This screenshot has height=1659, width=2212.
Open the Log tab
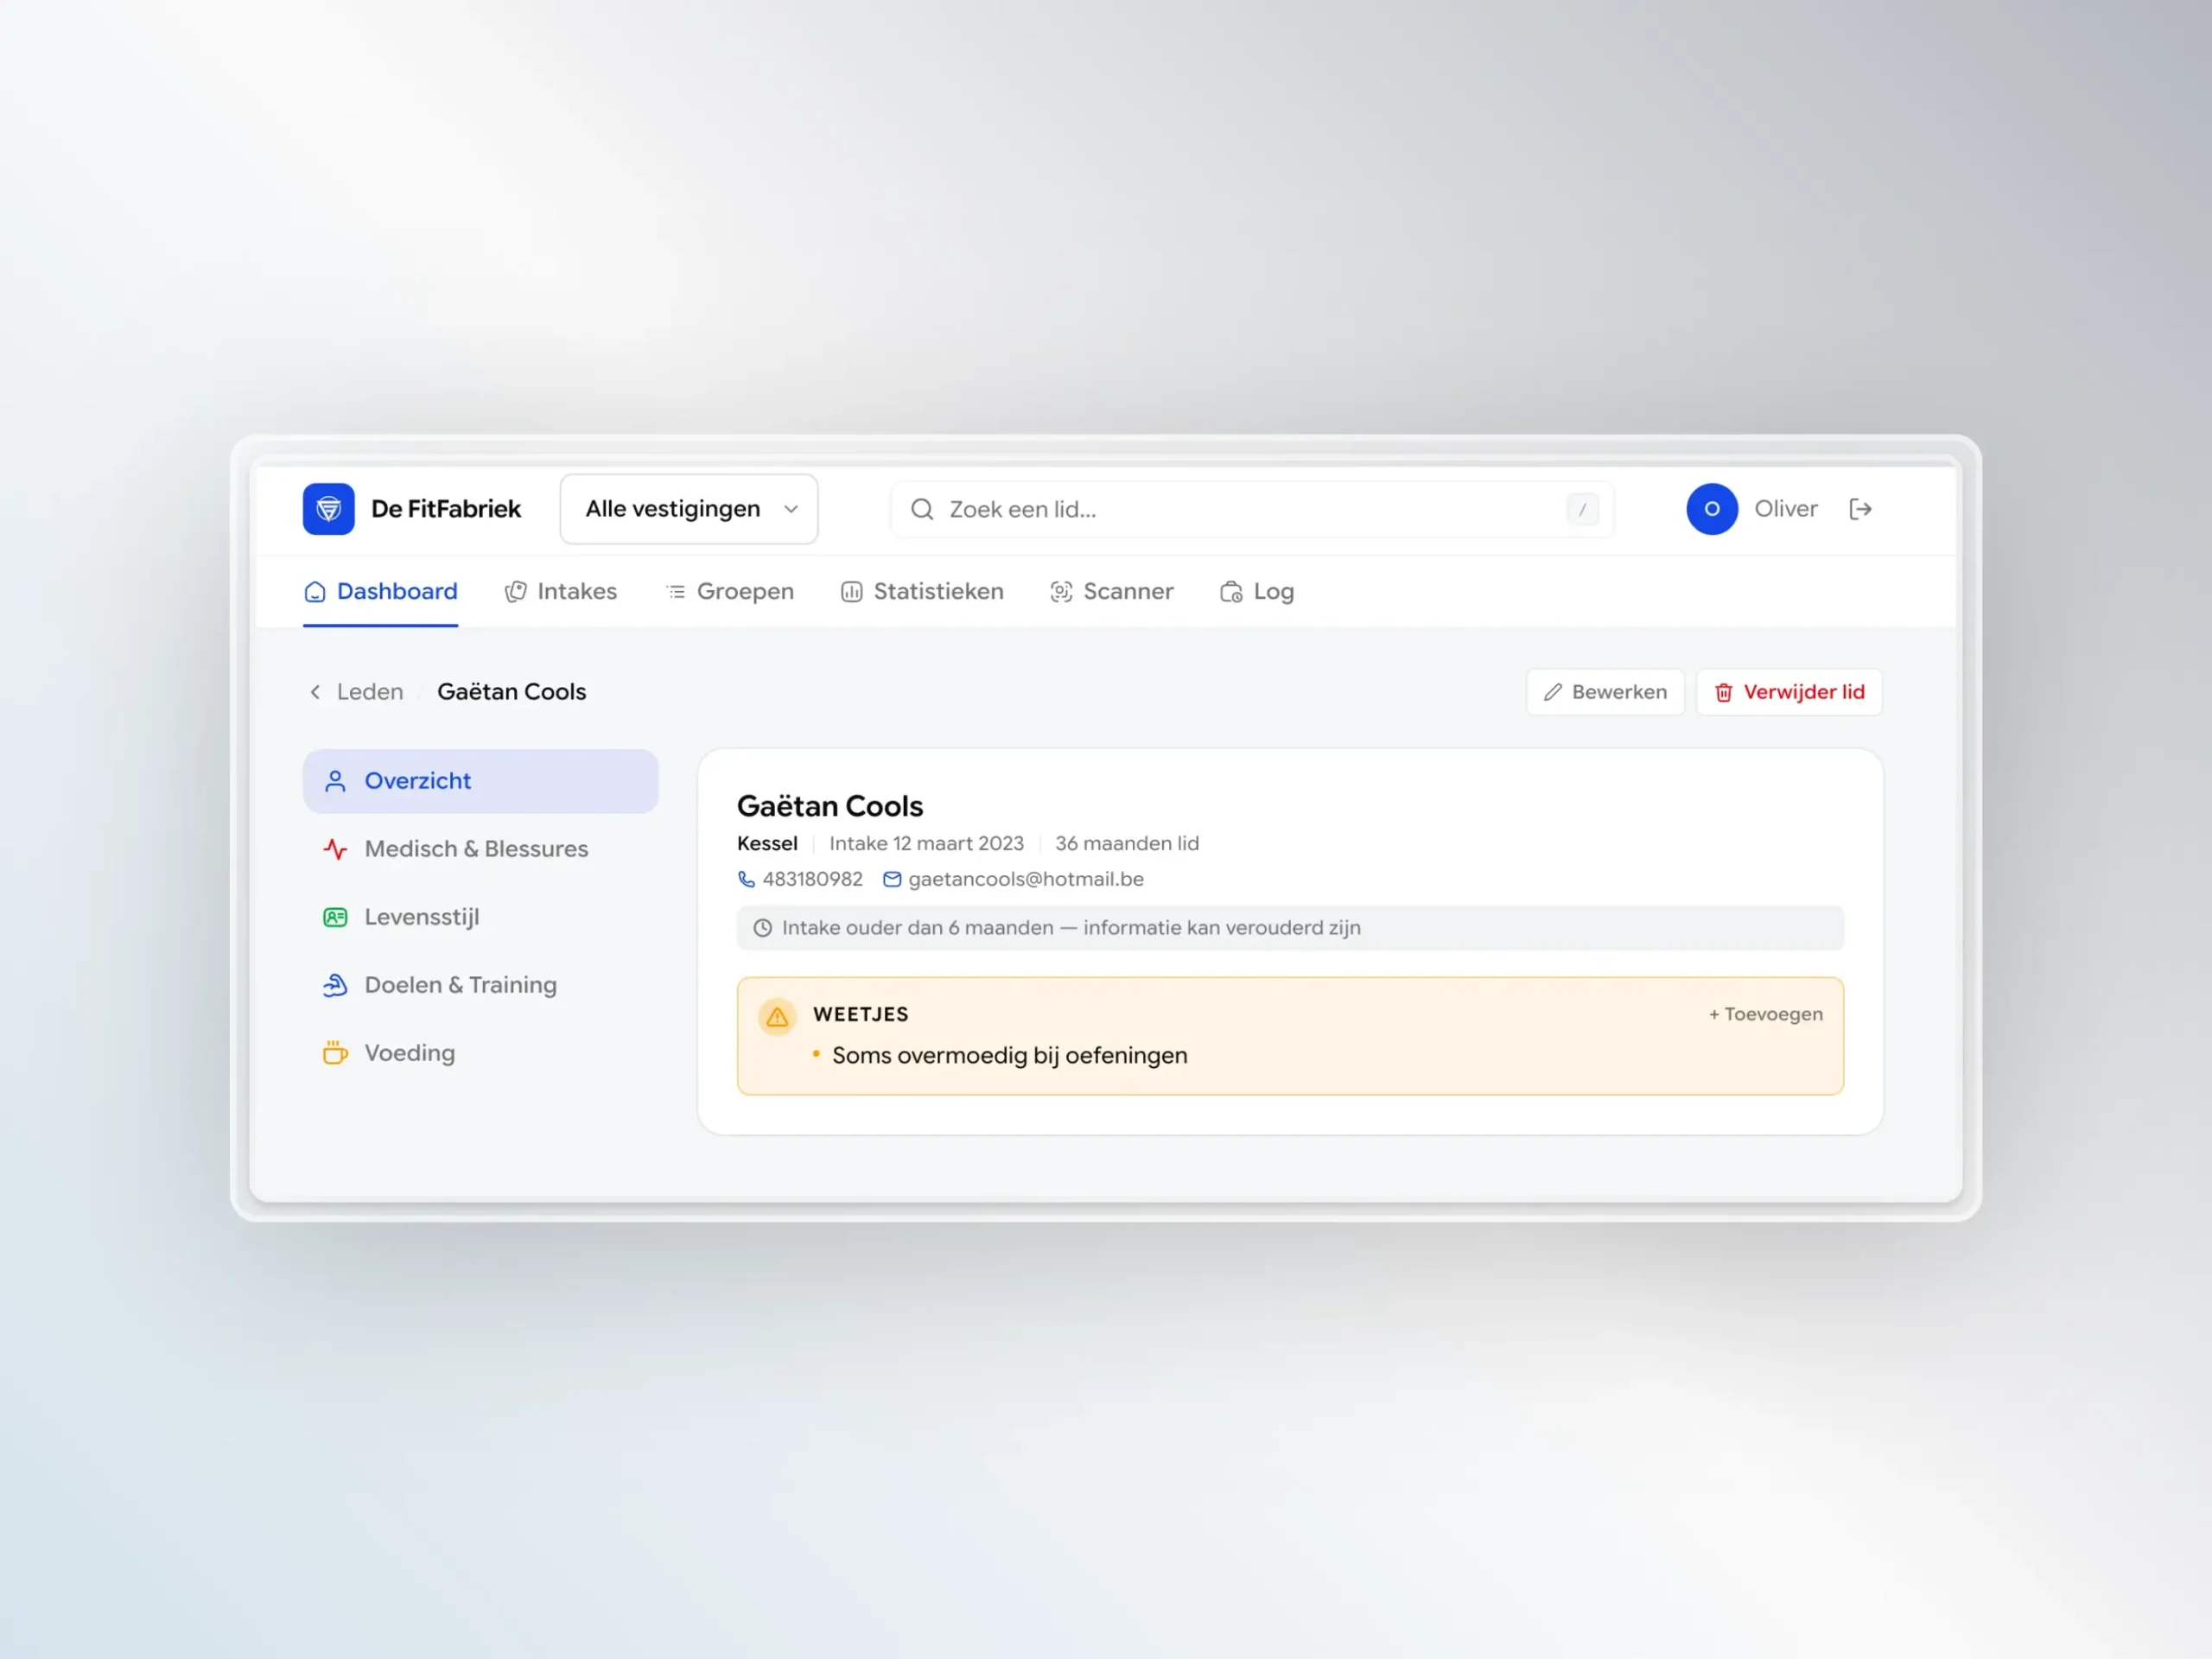point(1257,592)
